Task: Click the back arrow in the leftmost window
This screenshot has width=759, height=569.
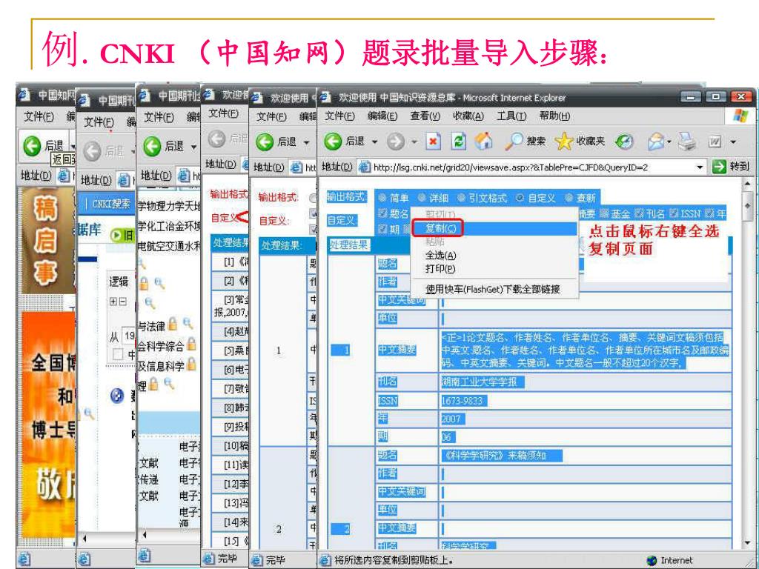Action: click(x=32, y=146)
